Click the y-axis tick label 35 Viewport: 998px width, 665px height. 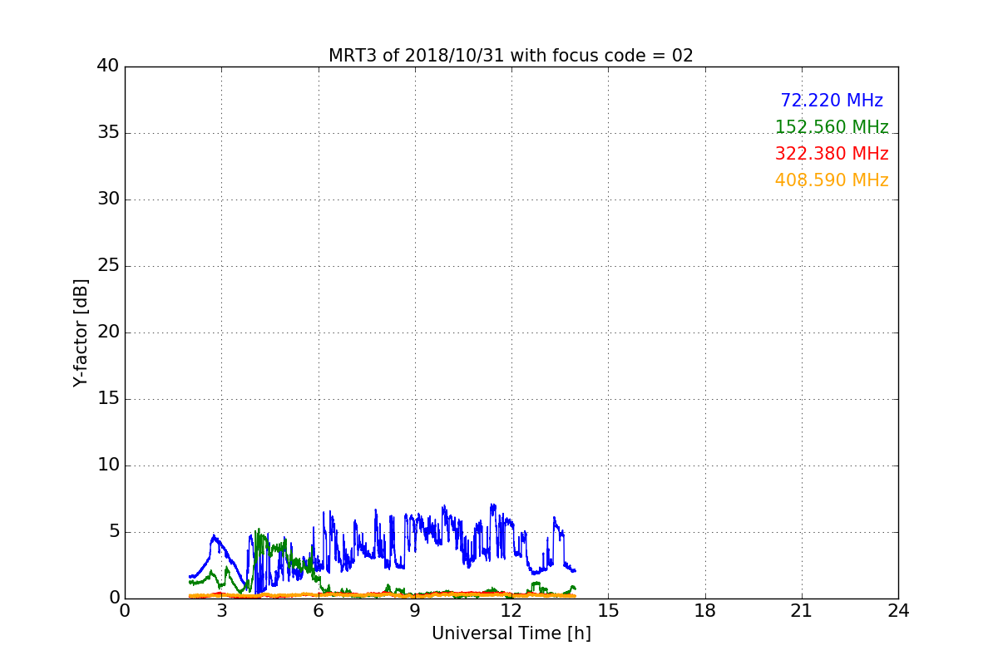(108, 133)
